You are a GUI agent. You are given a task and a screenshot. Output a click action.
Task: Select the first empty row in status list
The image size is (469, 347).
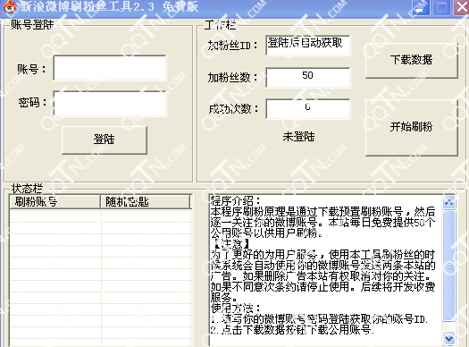coord(100,216)
